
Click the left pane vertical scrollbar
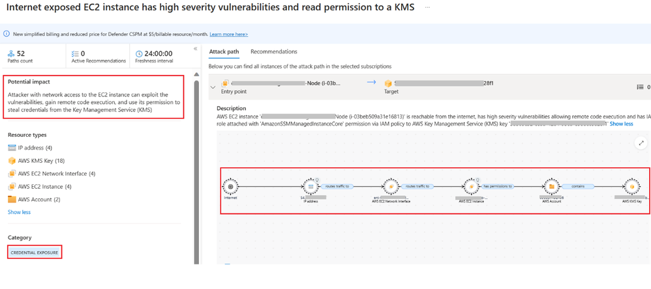click(x=196, y=163)
